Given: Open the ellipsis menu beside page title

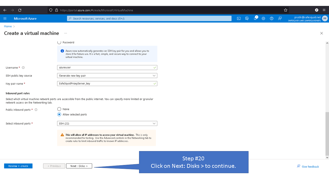Looking at the screenshot, I should coord(66,33).
